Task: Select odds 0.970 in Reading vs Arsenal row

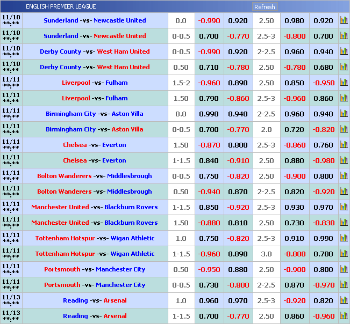Action: (238, 301)
